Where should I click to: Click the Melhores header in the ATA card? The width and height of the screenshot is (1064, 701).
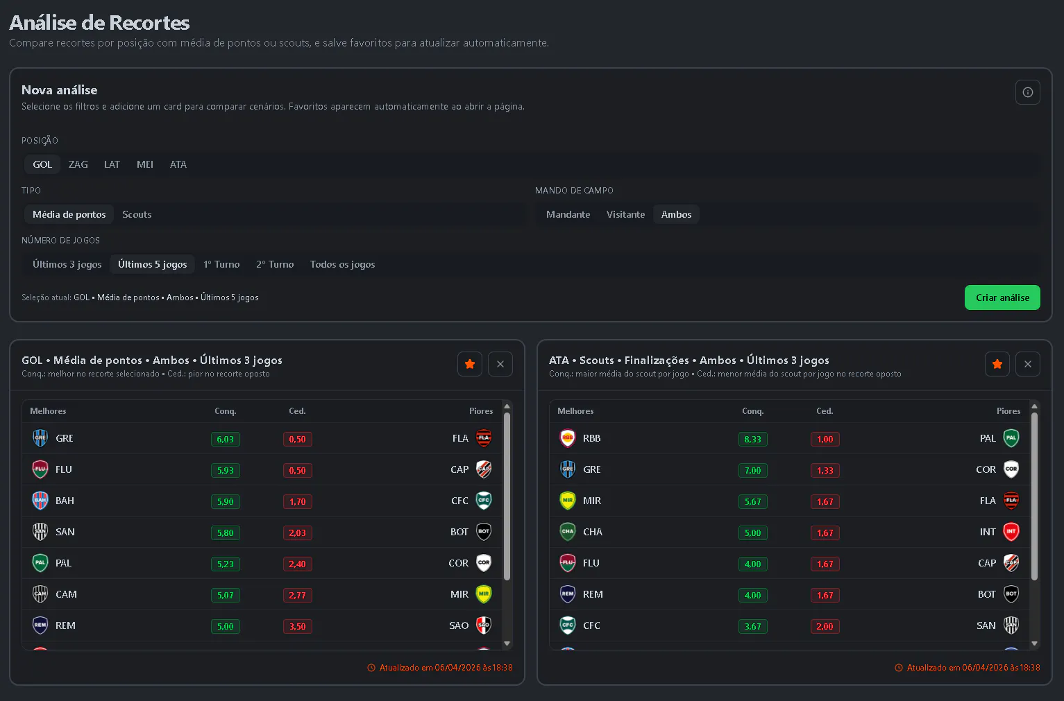pyautogui.click(x=575, y=411)
